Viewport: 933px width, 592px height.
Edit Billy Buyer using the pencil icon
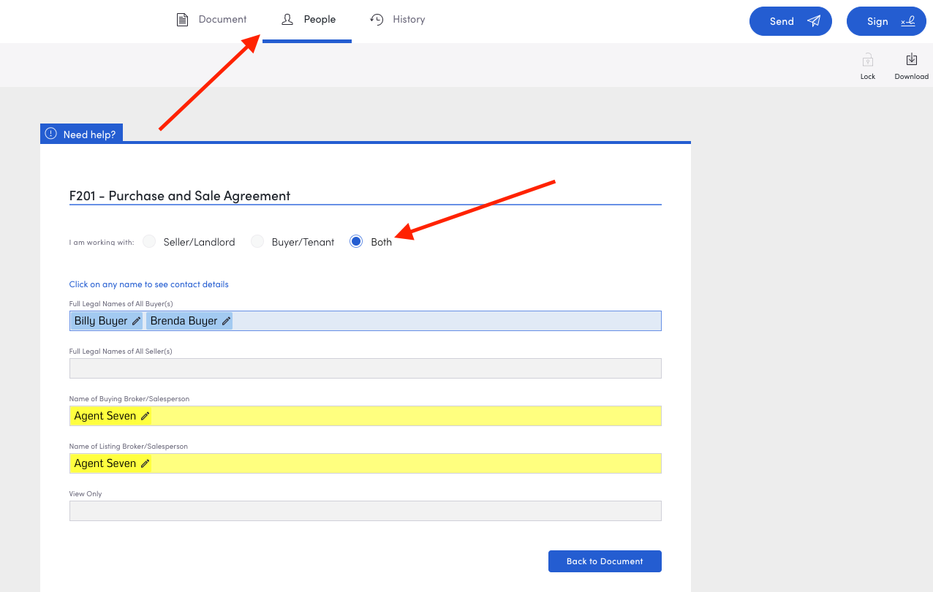click(x=135, y=320)
